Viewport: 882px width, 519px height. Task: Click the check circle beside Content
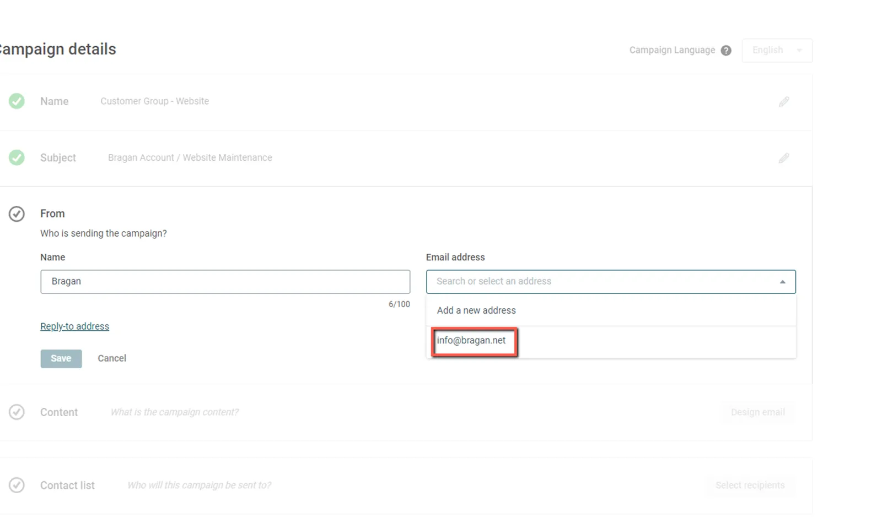[17, 412]
